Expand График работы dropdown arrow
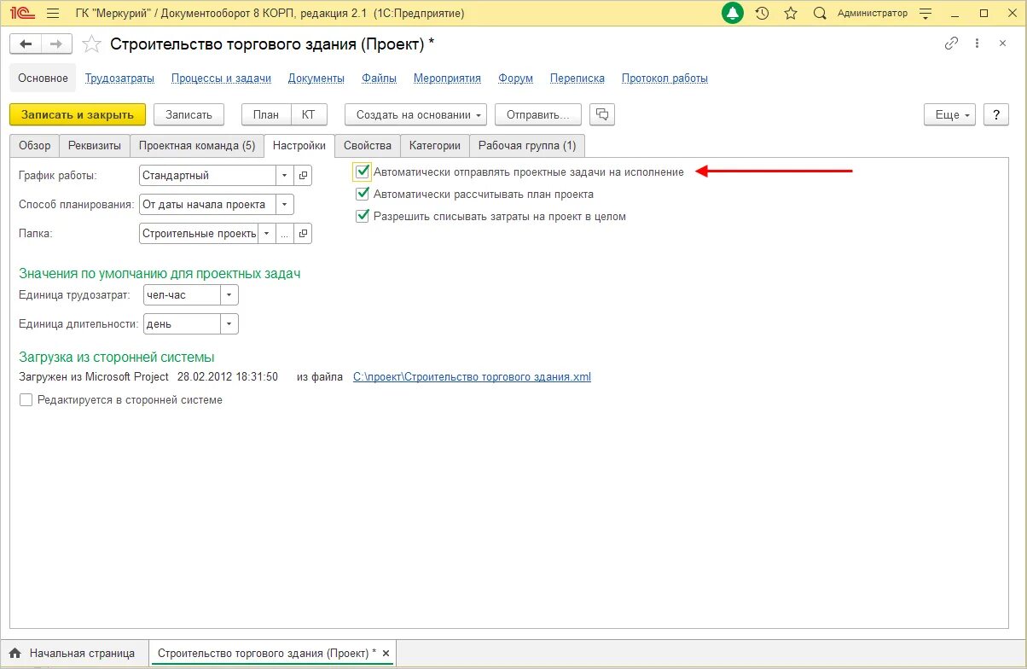 (284, 176)
